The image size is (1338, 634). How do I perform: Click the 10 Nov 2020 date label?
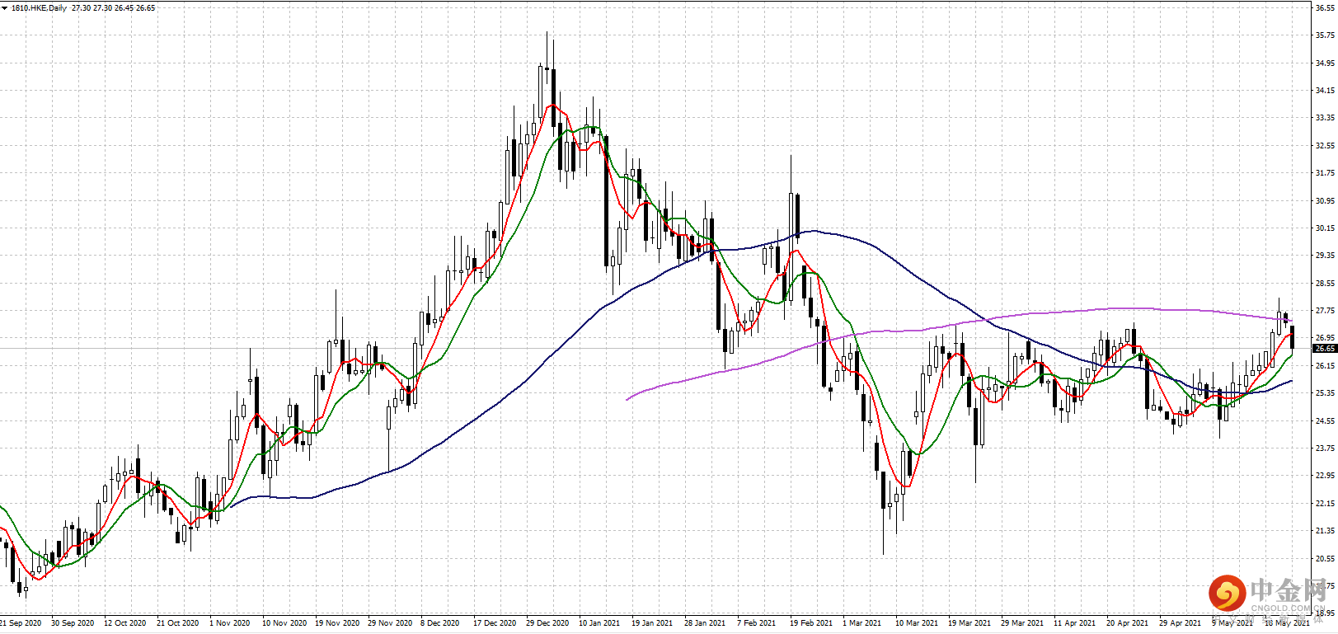pos(284,623)
